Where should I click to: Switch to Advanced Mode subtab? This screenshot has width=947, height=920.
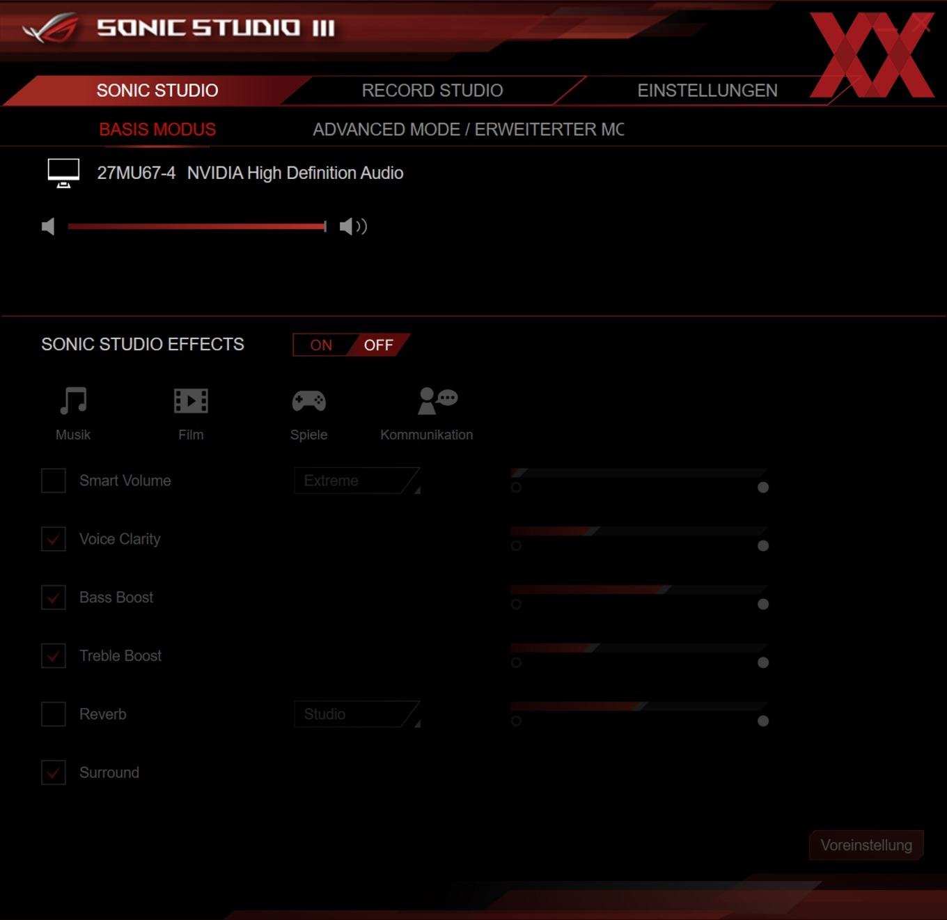click(x=468, y=130)
